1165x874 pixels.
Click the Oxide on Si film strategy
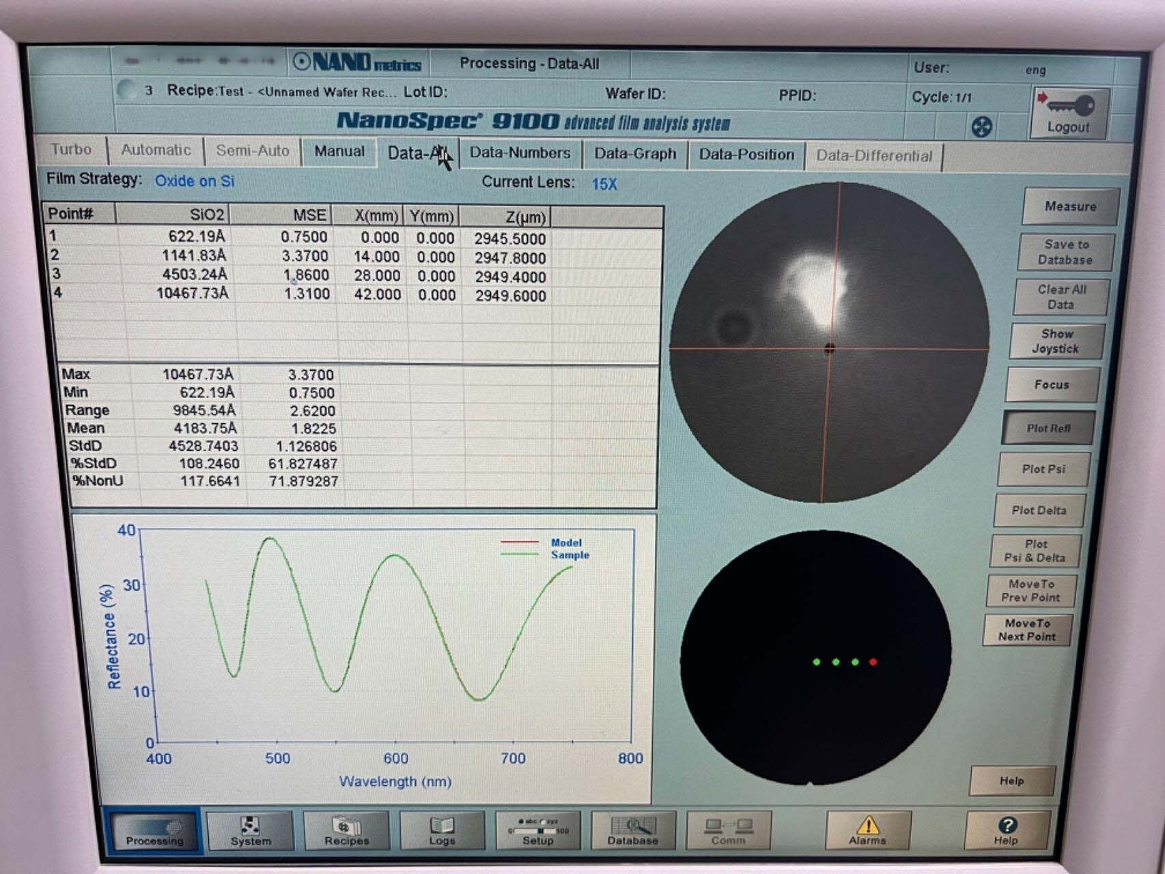coord(194,181)
